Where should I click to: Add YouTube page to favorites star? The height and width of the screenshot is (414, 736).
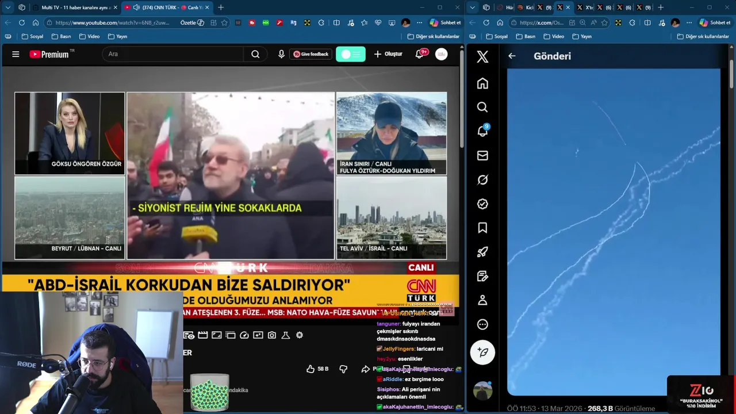tap(224, 22)
